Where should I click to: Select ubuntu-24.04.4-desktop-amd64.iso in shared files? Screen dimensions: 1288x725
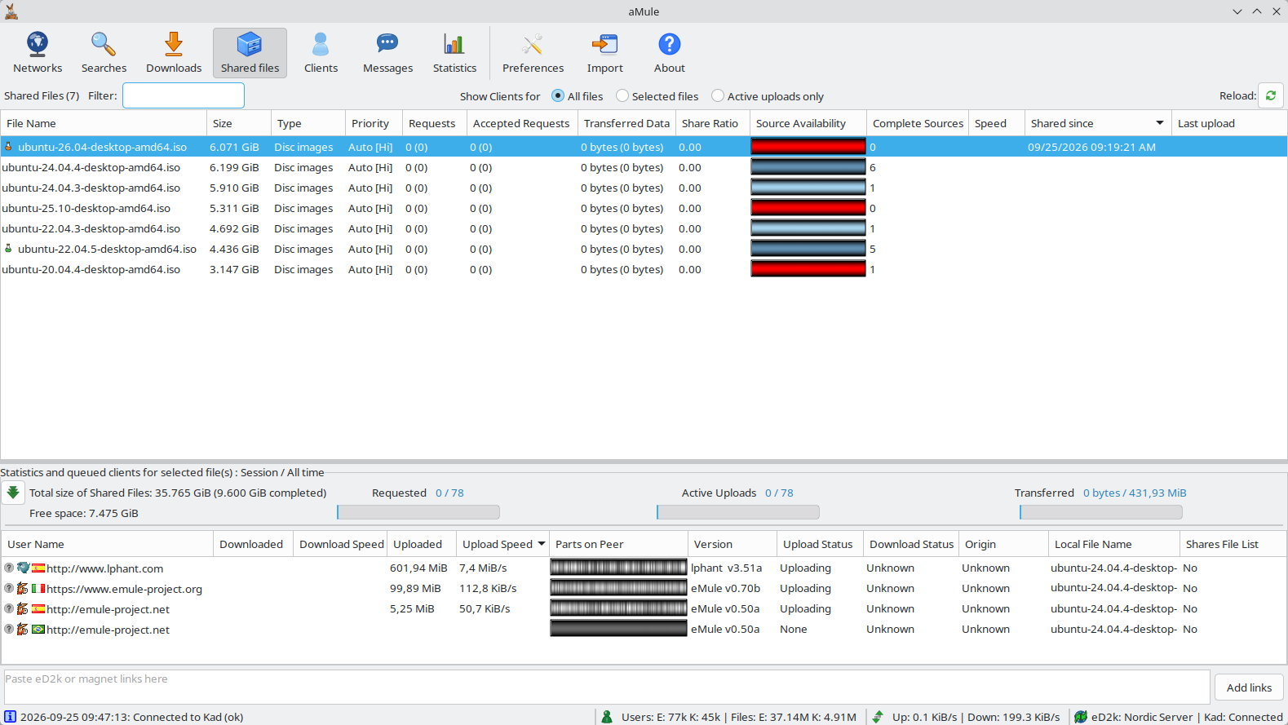pyautogui.click(x=644, y=167)
